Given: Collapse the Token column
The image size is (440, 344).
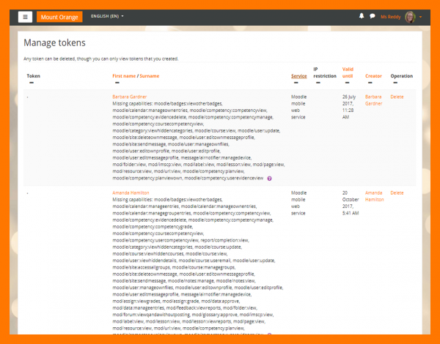Looking at the screenshot, I should (30, 83).
